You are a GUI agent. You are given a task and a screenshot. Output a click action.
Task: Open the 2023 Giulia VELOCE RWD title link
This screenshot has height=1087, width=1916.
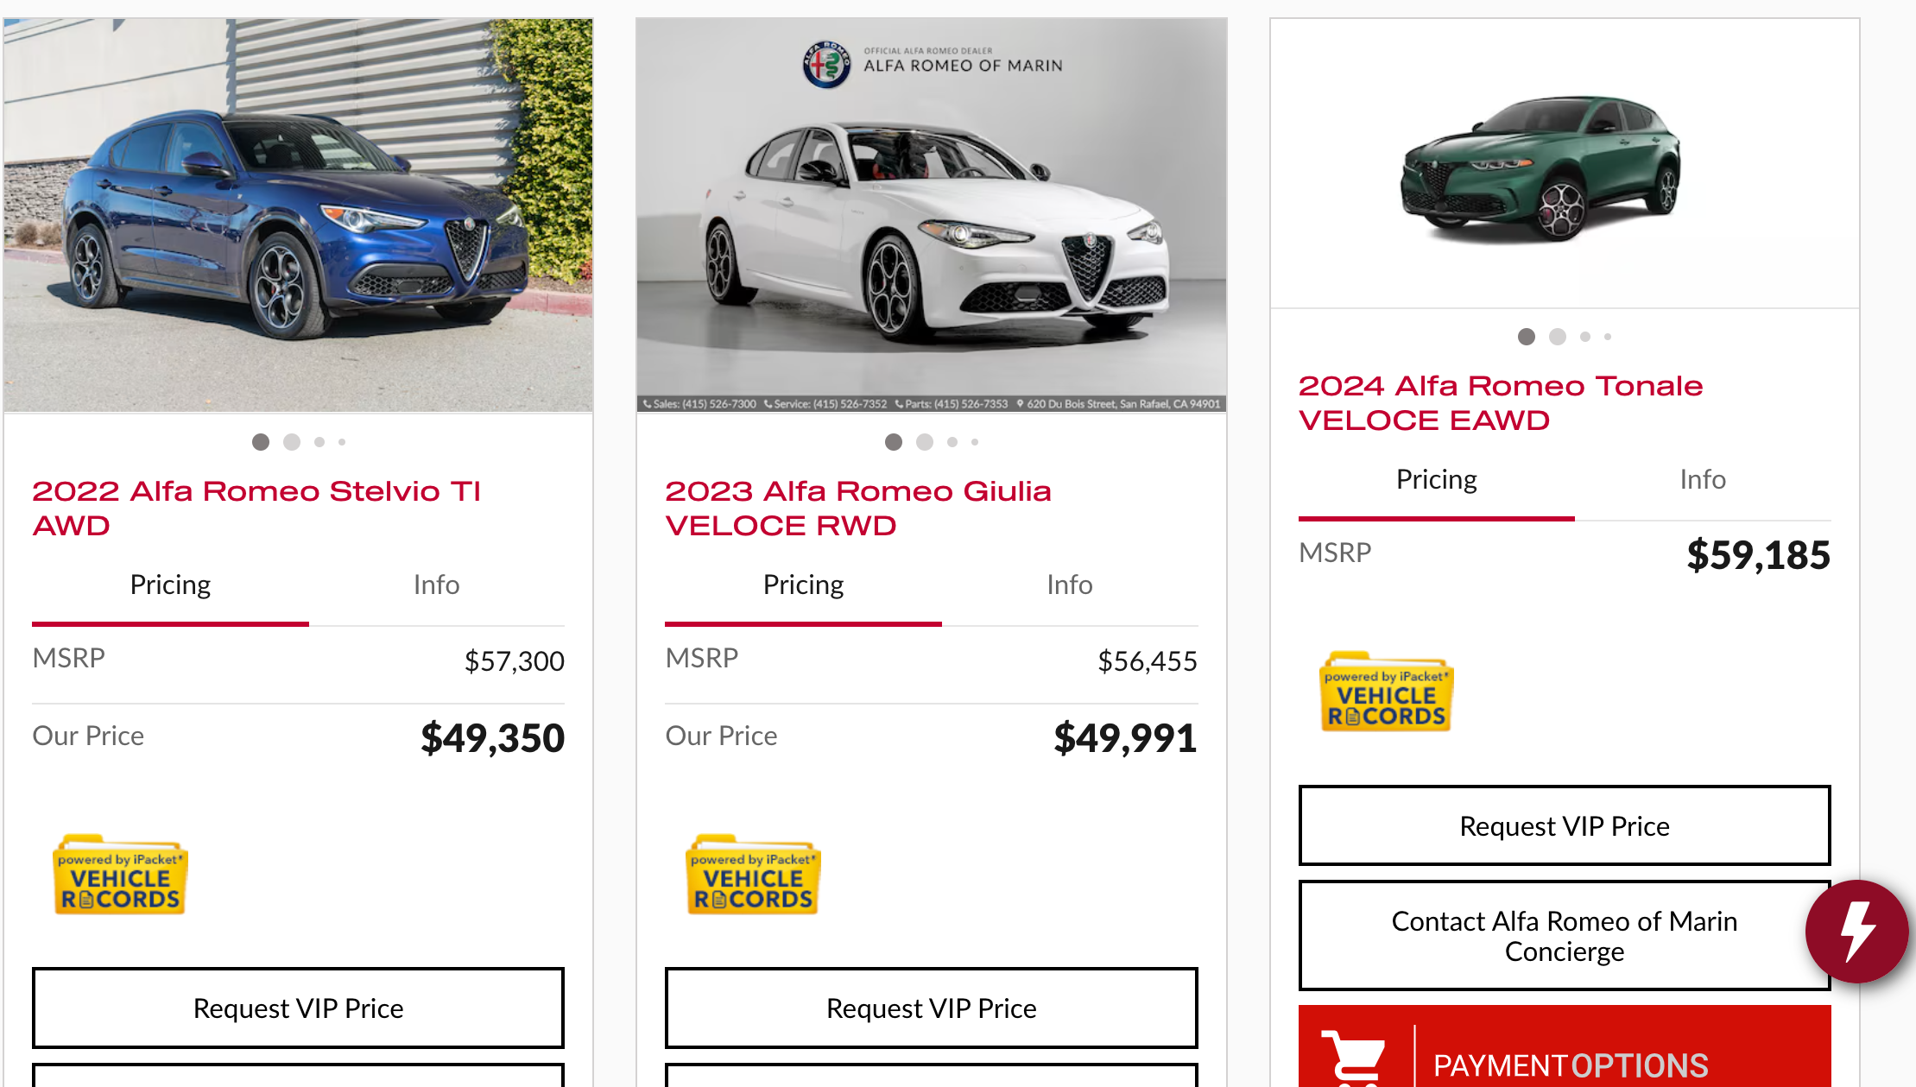coord(857,508)
